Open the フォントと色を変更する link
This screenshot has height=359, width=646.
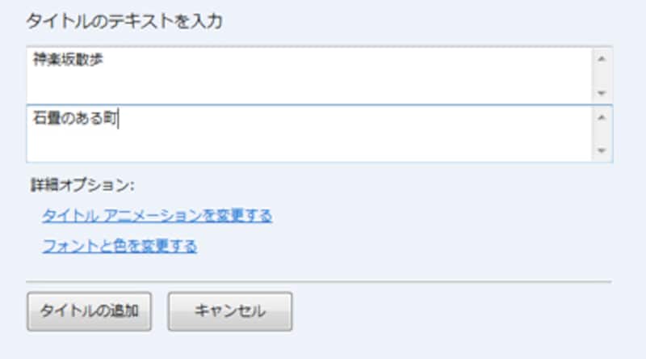pyautogui.click(x=120, y=245)
